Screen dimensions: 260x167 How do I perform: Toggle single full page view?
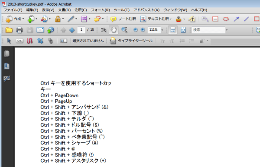tap(183, 30)
